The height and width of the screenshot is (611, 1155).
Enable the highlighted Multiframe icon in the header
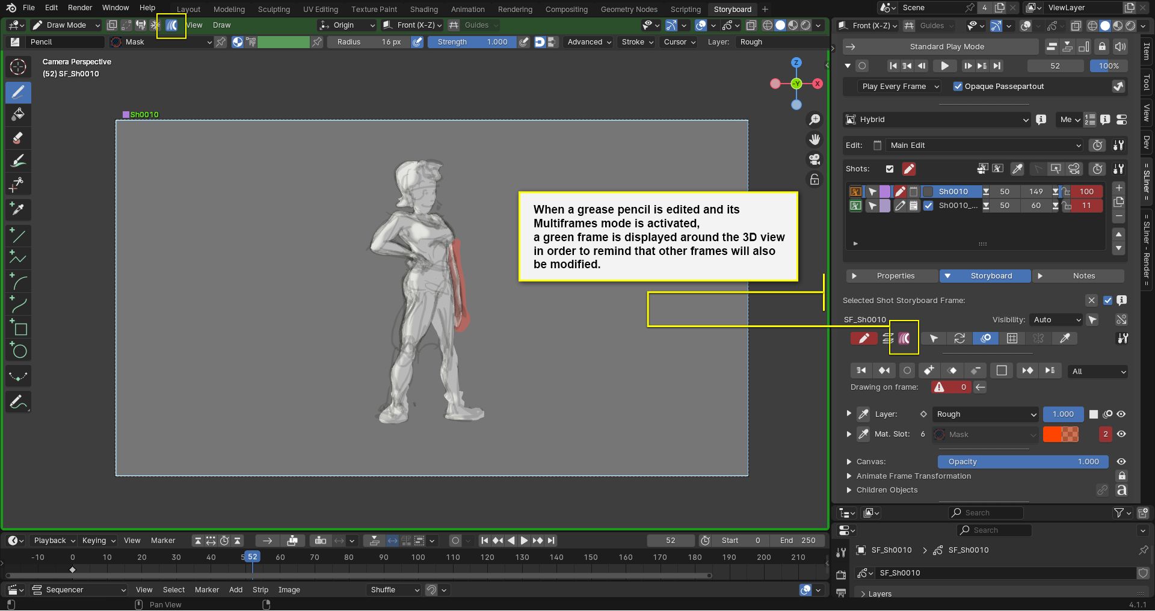[x=171, y=25]
